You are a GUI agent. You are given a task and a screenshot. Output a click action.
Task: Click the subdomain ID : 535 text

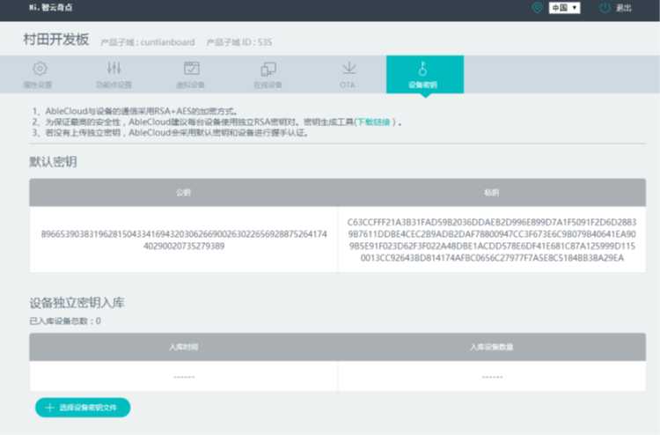point(239,42)
